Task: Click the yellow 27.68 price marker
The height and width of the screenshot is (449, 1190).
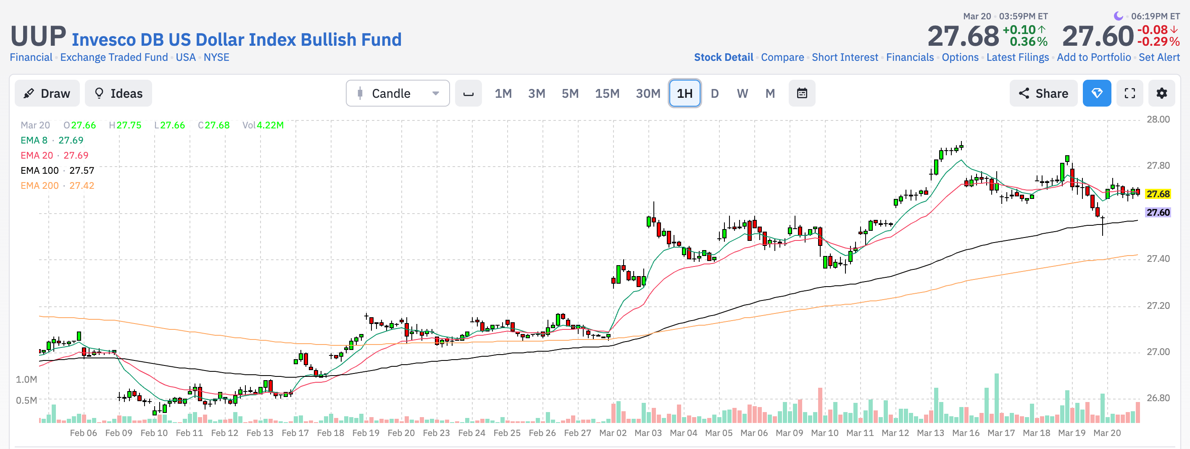Action: pyautogui.click(x=1158, y=194)
